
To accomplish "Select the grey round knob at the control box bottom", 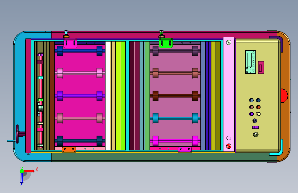I will (256, 135).
